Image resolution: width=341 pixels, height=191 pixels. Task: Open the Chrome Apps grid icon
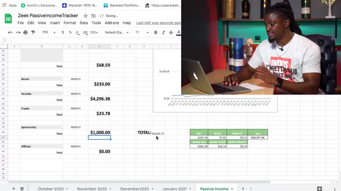[4, 5]
